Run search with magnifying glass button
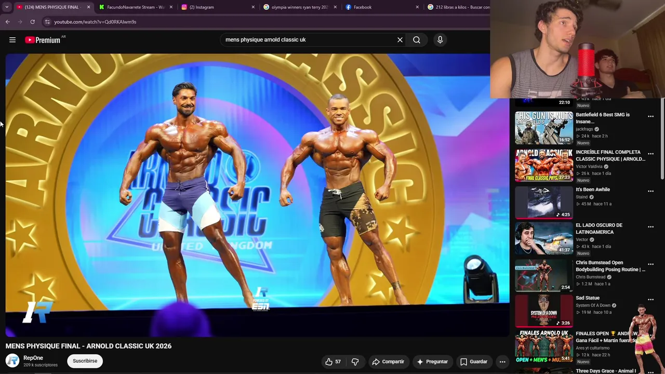Screen dimensions: 665x374 point(417,39)
